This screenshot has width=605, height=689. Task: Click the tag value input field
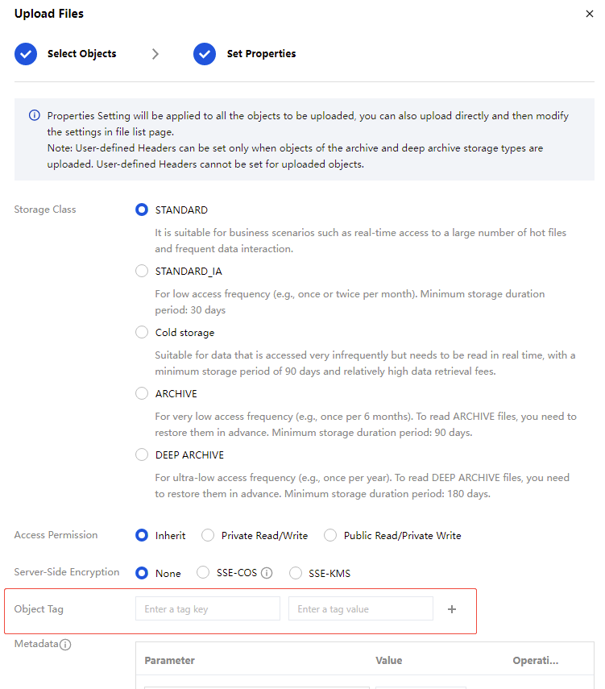(x=360, y=609)
